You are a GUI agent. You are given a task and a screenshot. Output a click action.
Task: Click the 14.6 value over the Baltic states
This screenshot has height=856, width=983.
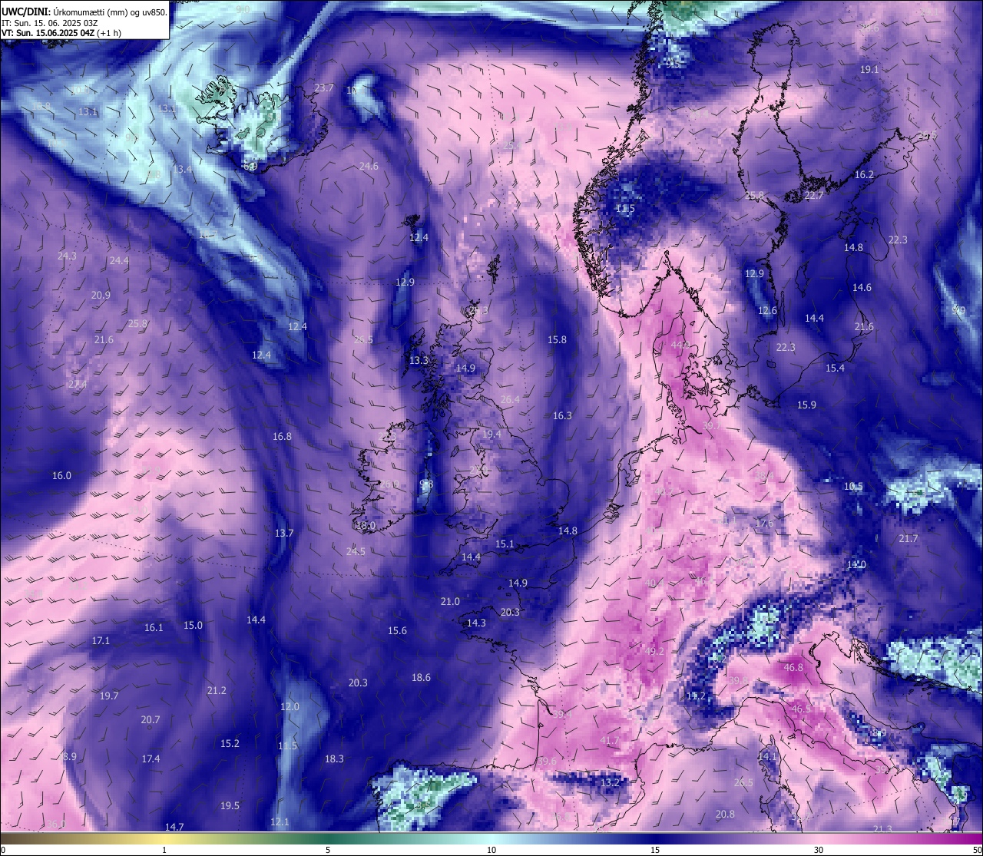(x=862, y=287)
